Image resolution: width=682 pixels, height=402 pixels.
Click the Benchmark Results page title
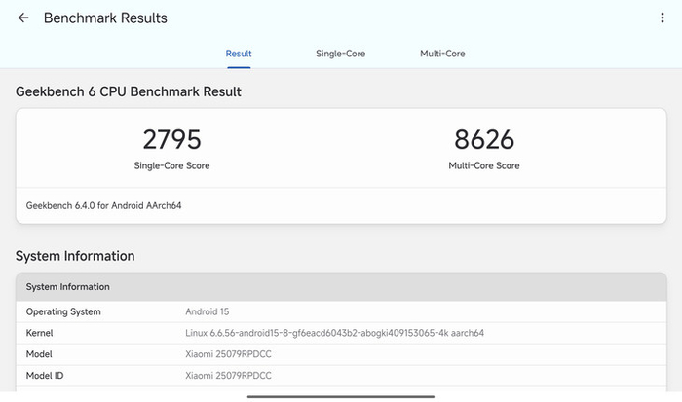click(x=105, y=18)
